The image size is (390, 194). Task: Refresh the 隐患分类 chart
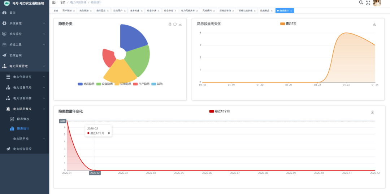point(175,24)
